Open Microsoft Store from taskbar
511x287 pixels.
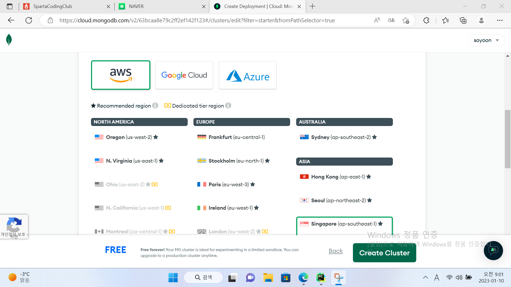coord(286,278)
